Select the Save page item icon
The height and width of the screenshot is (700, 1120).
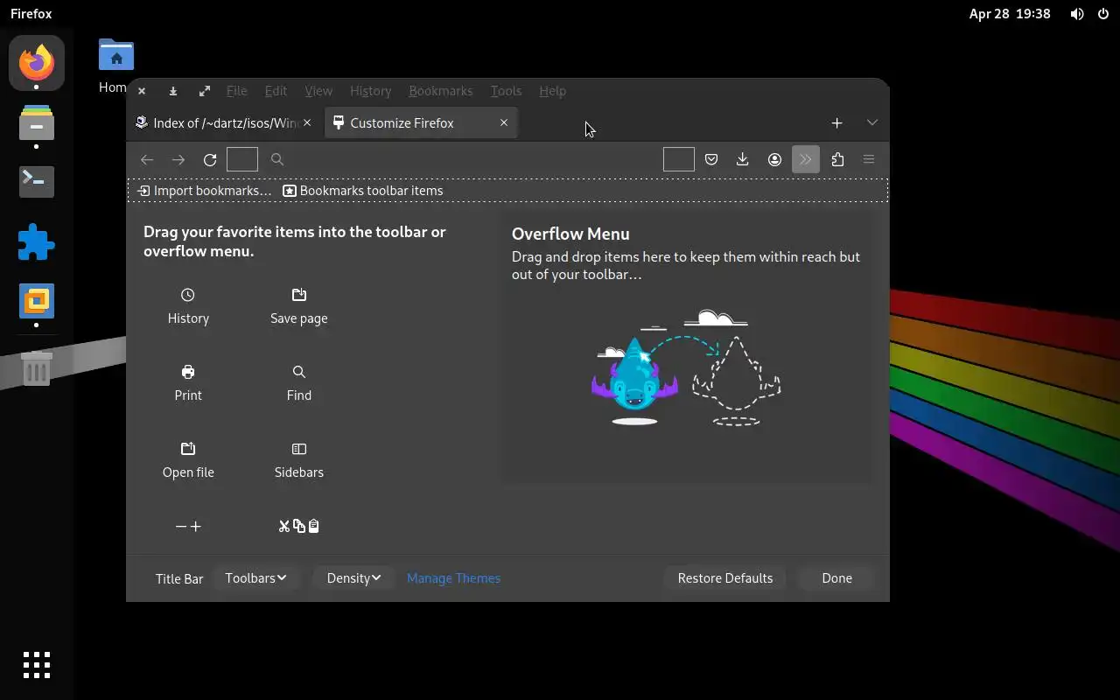[299, 295]
